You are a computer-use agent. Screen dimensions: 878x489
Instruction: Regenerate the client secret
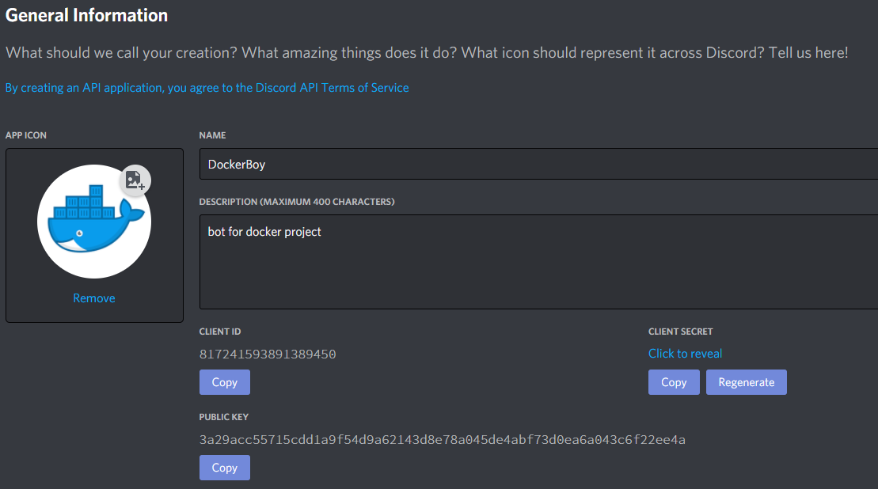point(746,382)
